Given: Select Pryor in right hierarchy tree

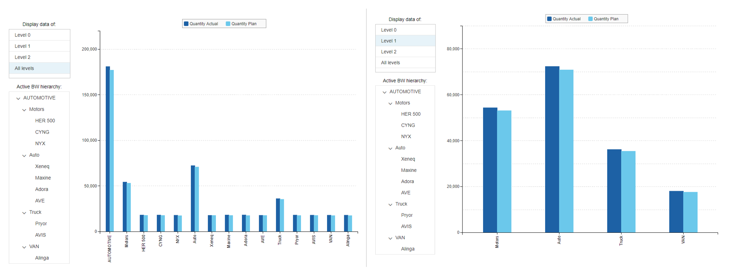Looking at the screenshot, I should [407, 215].
